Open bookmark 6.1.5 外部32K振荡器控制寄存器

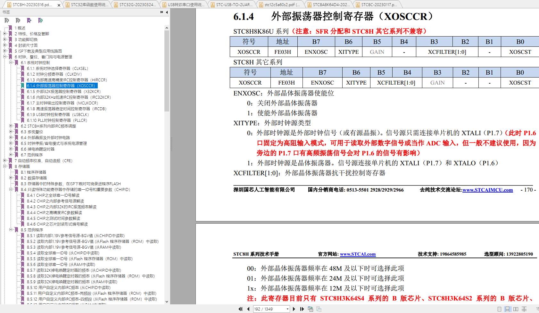pyautogui.click(x=63, y=91)
